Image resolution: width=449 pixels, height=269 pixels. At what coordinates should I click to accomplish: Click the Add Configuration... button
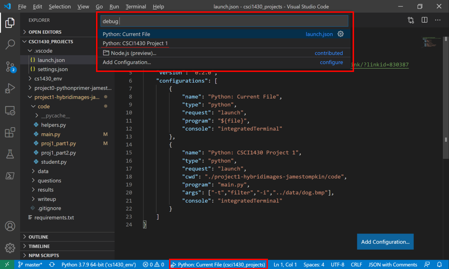[x=385, y=242]
